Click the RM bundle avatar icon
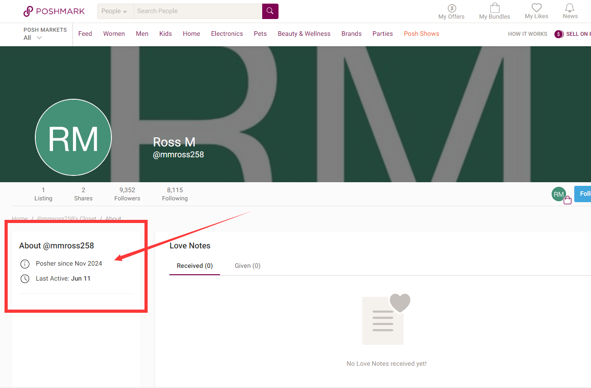 tap(561, 195)
